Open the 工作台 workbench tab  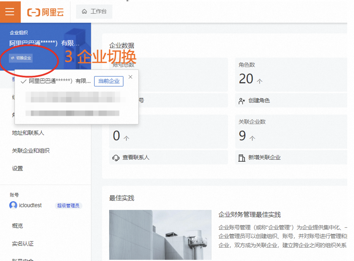click(94, 12)
